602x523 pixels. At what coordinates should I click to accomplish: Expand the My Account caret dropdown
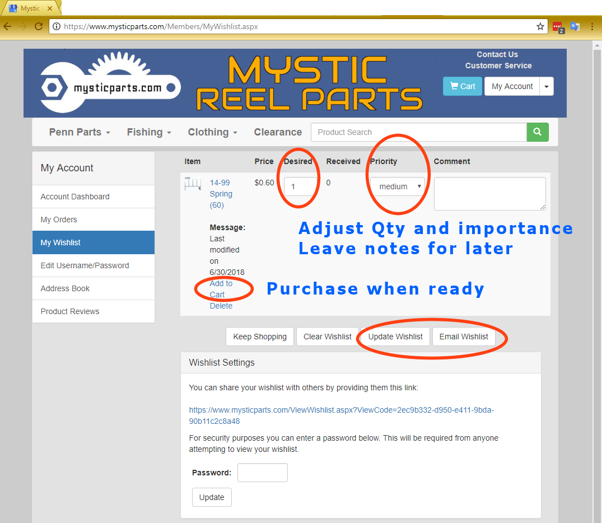(547, 86)
